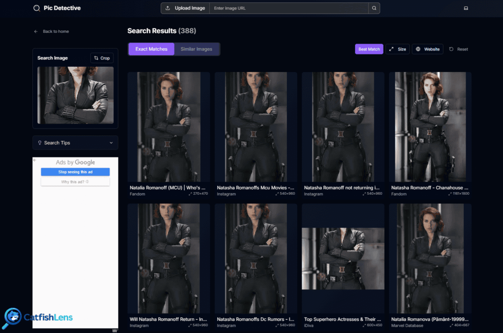The image size is (503, 333).
Task: Click the ad back arrow icon
Action: (x=35, y=160)
